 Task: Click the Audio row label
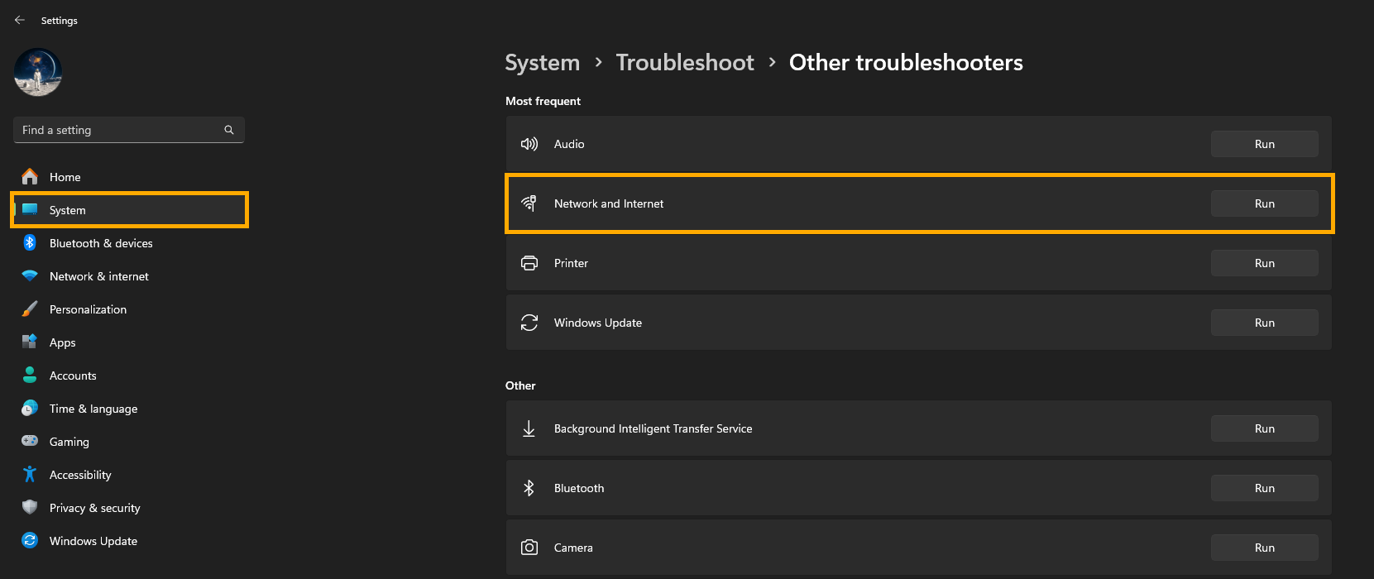point(569,144)
